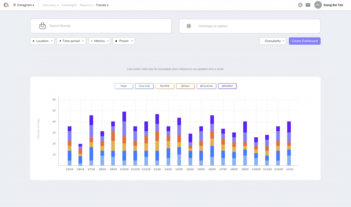Click Create Dashboard button
The width and height of the screenshot is (351, 207).
305,41
